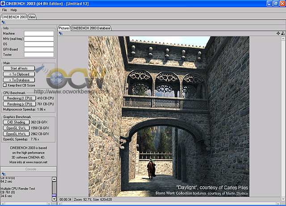Screen dimensions: 286x206
Task: Open the Help menu
Action: [14, 10]
